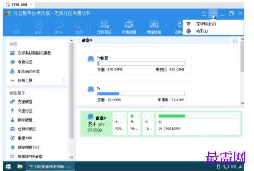Open Windows Start button in taskbar
Image resolution: width=254 pixels, height=171 pixels.
click(8, 167)
